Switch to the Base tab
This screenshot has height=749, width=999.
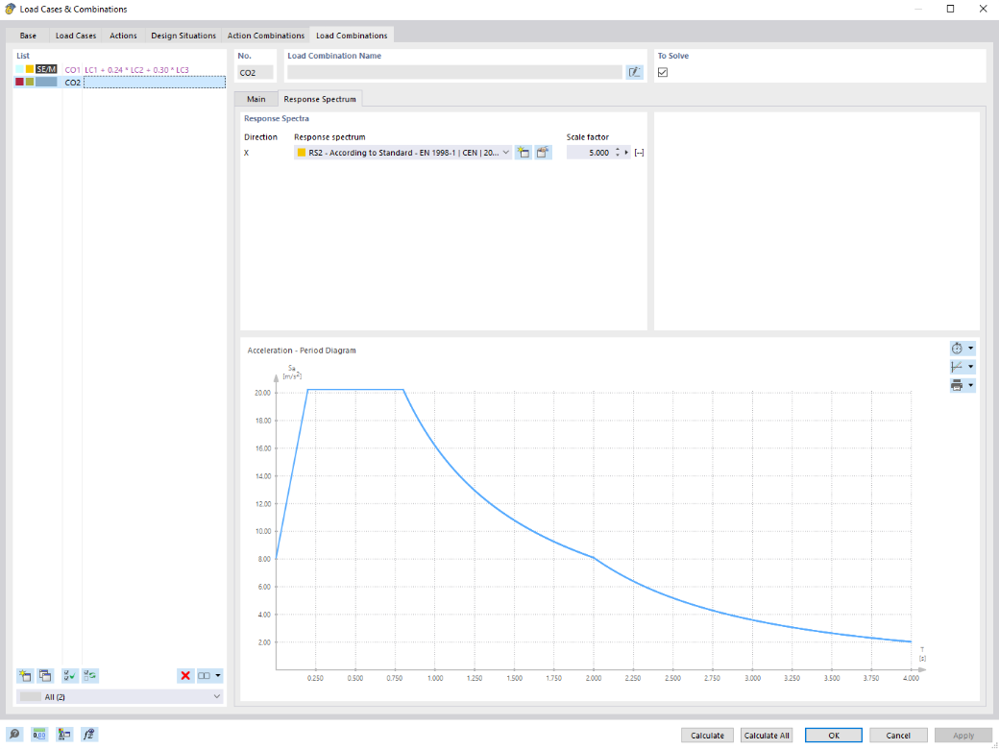tap(28, 36)
